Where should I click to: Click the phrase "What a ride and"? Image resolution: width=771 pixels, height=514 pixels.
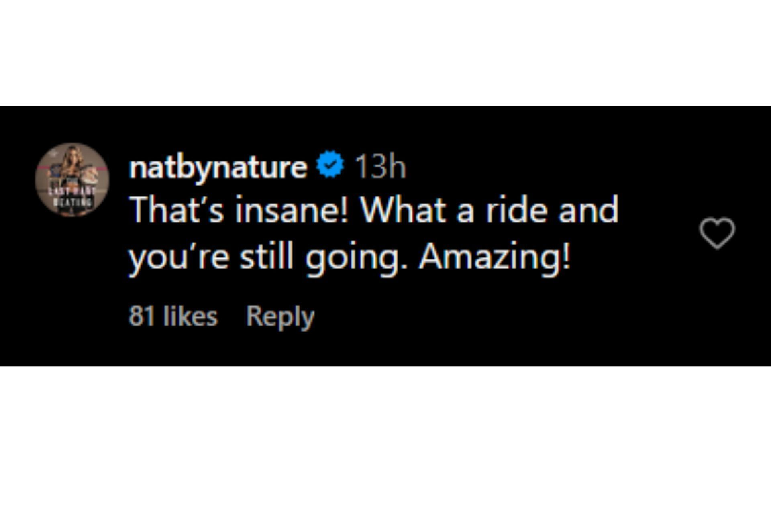tap(490, 210)
